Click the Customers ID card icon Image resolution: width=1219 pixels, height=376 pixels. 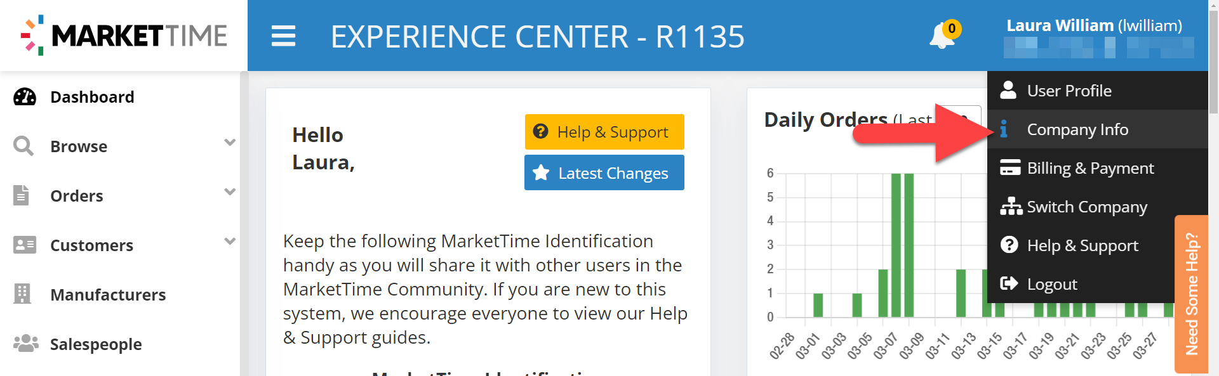(x=25, y=245)
